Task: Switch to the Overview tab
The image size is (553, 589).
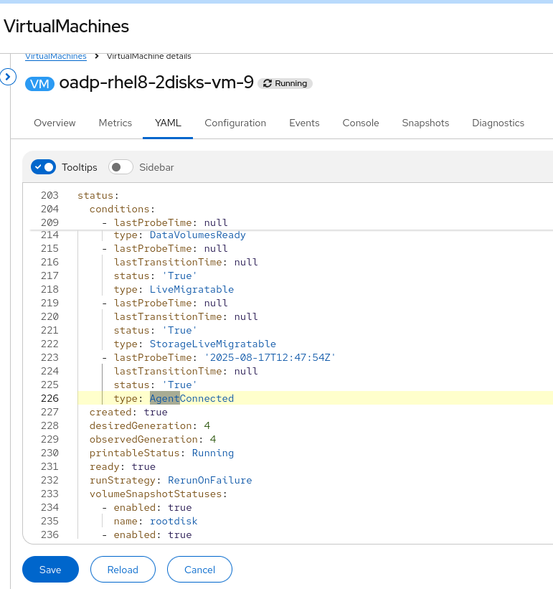Action: click(x=55, y=123)
